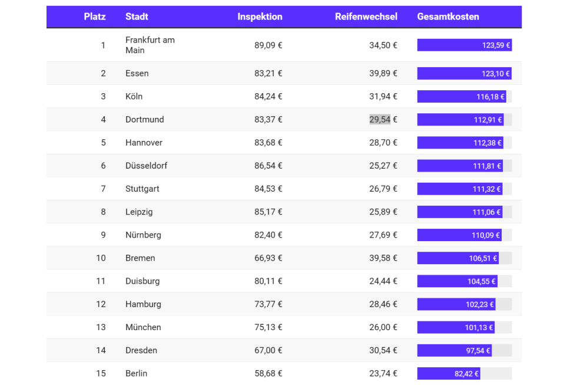Select the Frankfurt am Main city cell
Viewport: 577px width, 385px height.
pyautogui.click(x=150, y=45)
